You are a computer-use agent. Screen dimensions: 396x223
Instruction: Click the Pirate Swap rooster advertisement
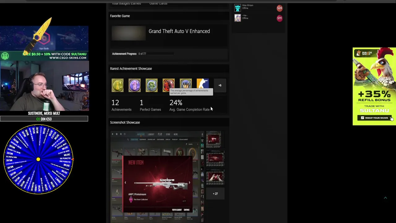(x=374, y=86)
